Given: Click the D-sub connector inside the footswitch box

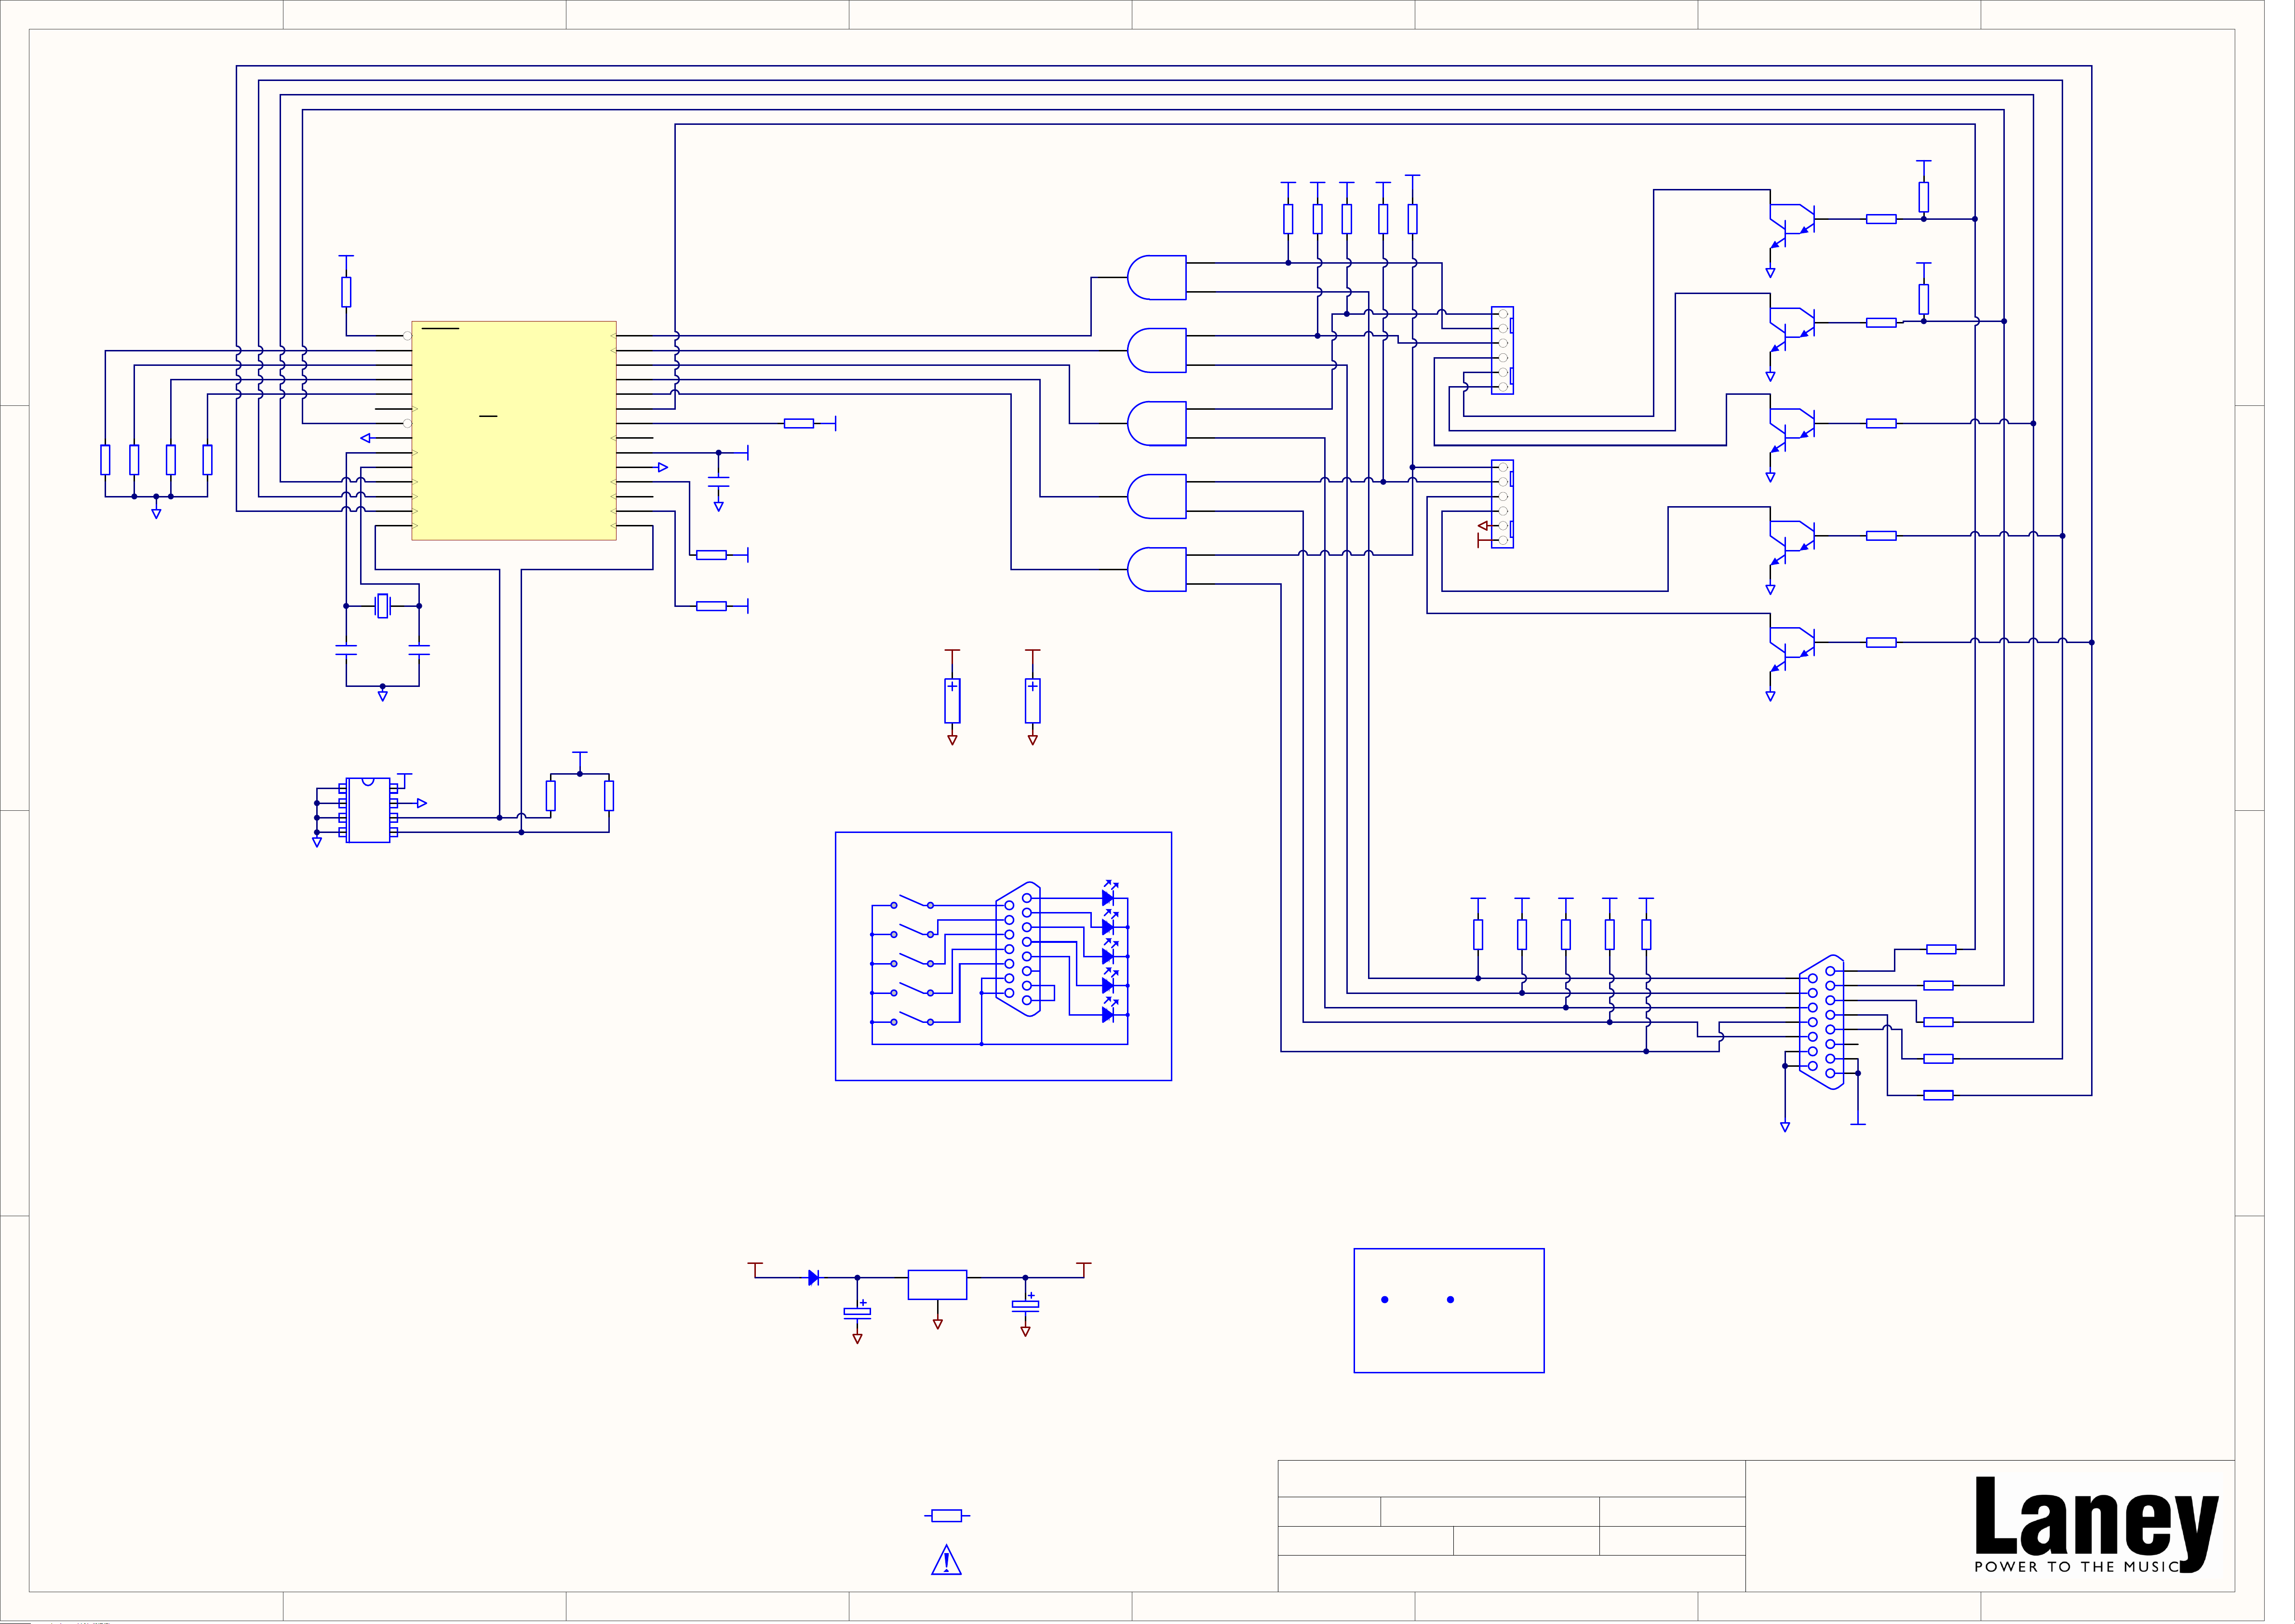Looking at the screenshot, I should tap(1018, 949).
